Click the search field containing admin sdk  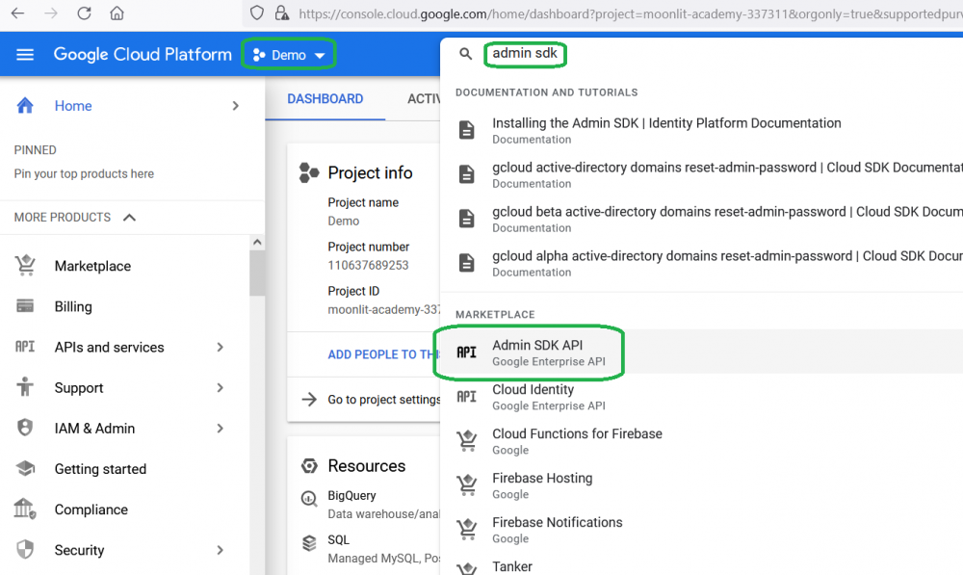[x=525, y=54]
